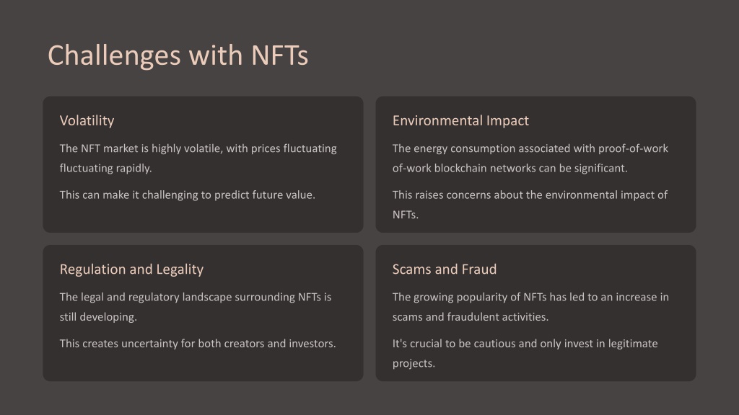Viewport: 739px width, 415px height.
Task: Click empty space below Volatility card text
Action: [203, 218]
